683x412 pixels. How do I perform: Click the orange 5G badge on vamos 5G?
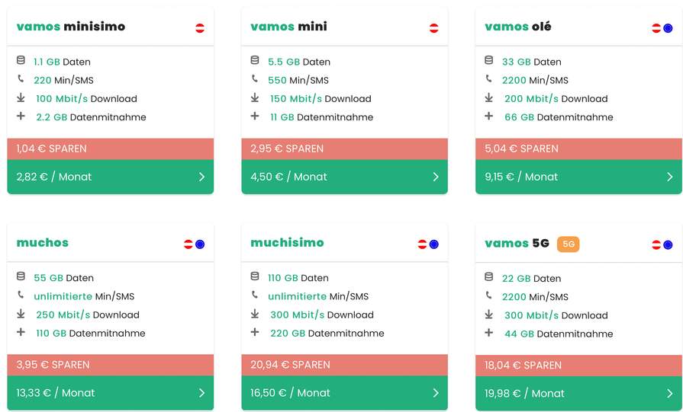point(568,244)
